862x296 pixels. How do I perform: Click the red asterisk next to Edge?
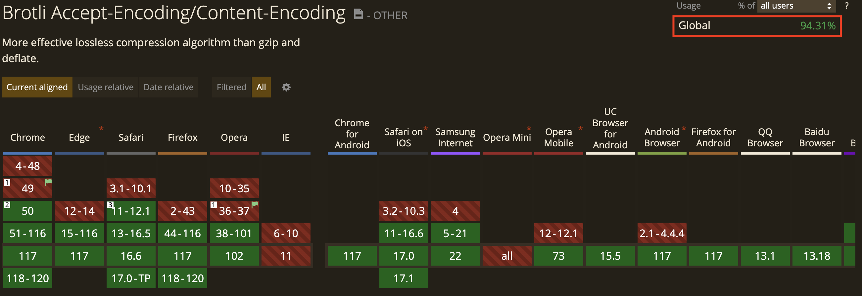[101, 129]
